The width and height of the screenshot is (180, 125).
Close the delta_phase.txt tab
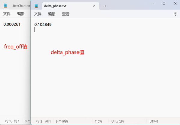click(94, 6)
